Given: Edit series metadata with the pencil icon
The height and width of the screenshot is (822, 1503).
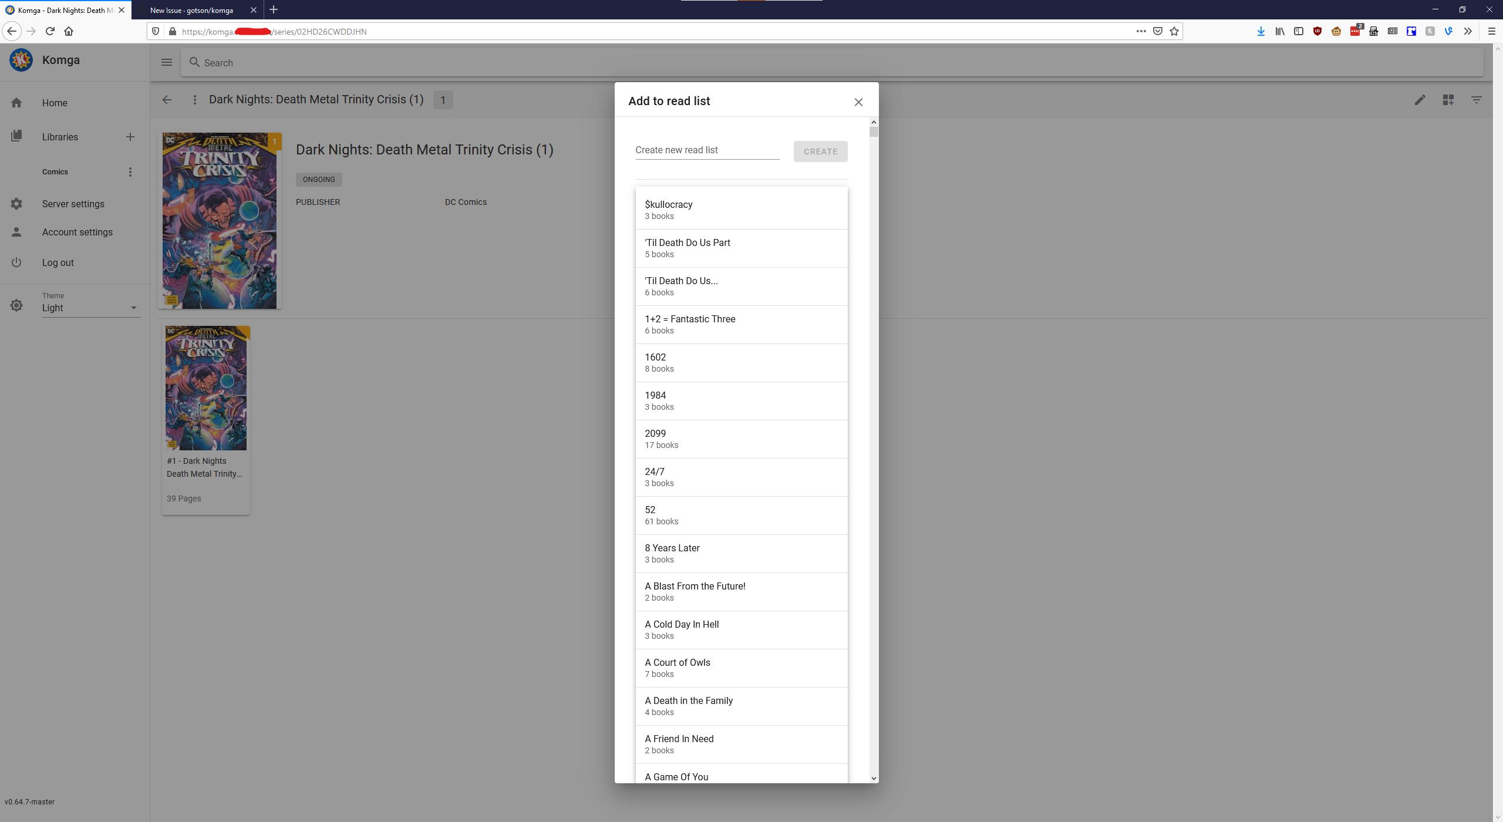Looking at the screenshot, I should [1420, 100].
